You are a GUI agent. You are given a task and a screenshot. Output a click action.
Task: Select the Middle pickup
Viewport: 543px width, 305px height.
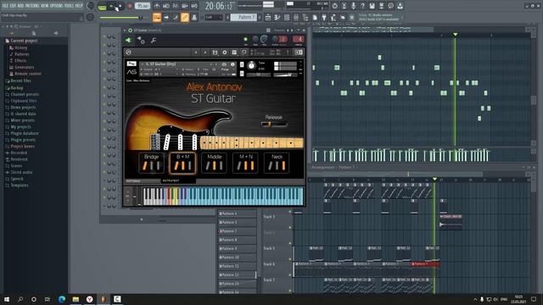pyautogui.click(x=214, y=163)
